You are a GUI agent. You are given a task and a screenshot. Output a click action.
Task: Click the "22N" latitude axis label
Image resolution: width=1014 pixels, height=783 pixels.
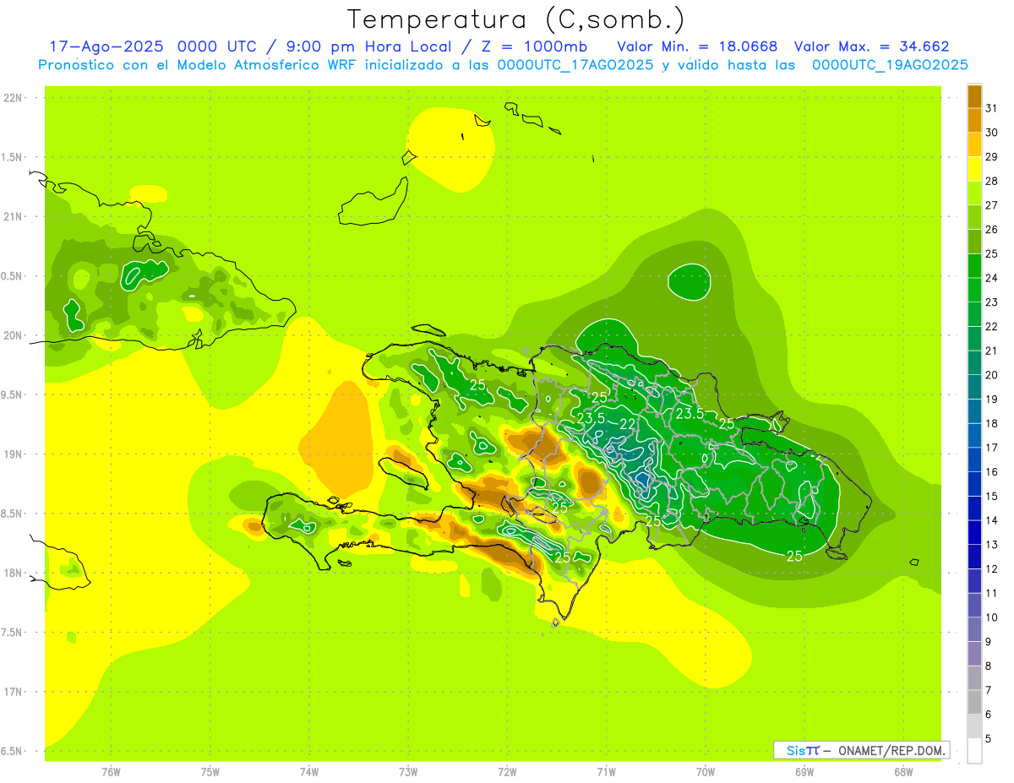(14, 98)
